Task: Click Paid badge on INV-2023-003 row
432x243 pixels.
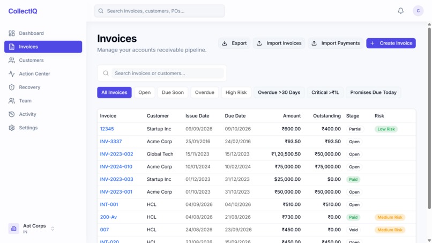Action: pos(353,180)
